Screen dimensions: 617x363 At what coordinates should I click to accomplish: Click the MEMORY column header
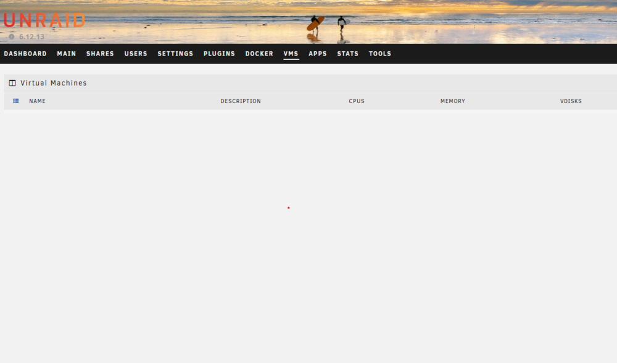click(x=452, y=101)
